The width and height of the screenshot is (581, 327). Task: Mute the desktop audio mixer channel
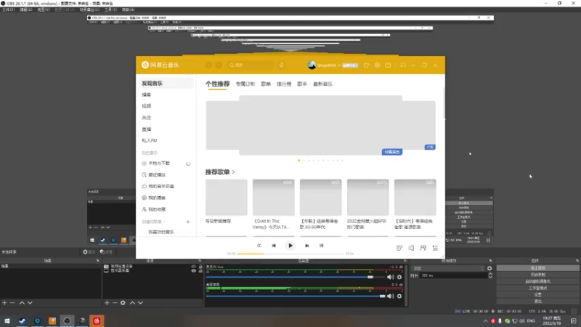click(390, 296)
